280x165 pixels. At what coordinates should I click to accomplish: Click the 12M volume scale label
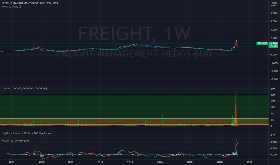(x=272, y=107)
